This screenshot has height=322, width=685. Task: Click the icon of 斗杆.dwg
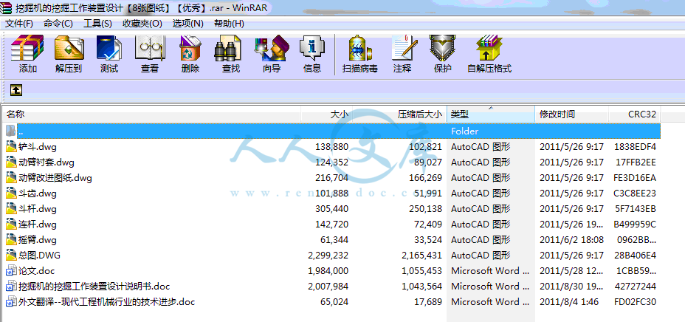point(11,209)
